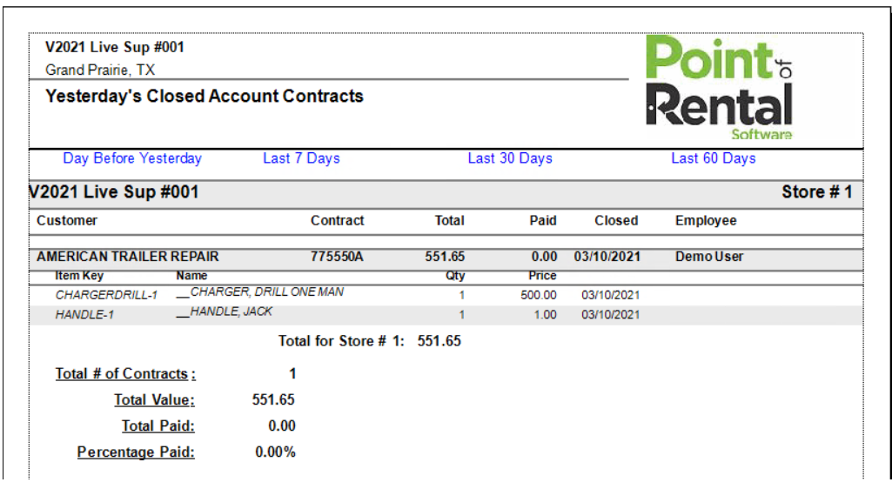892x489 pixels.
Task: Select the Total Paid summary label
Action: (158, 426)
